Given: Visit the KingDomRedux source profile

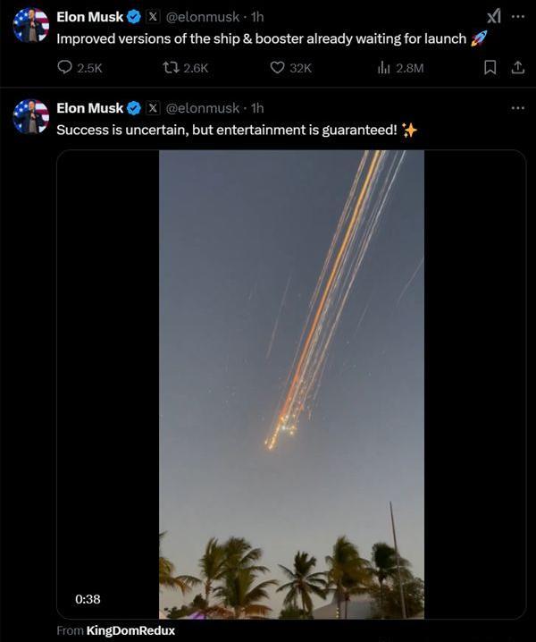Looking at the screenshot, I should click(130, 630).
